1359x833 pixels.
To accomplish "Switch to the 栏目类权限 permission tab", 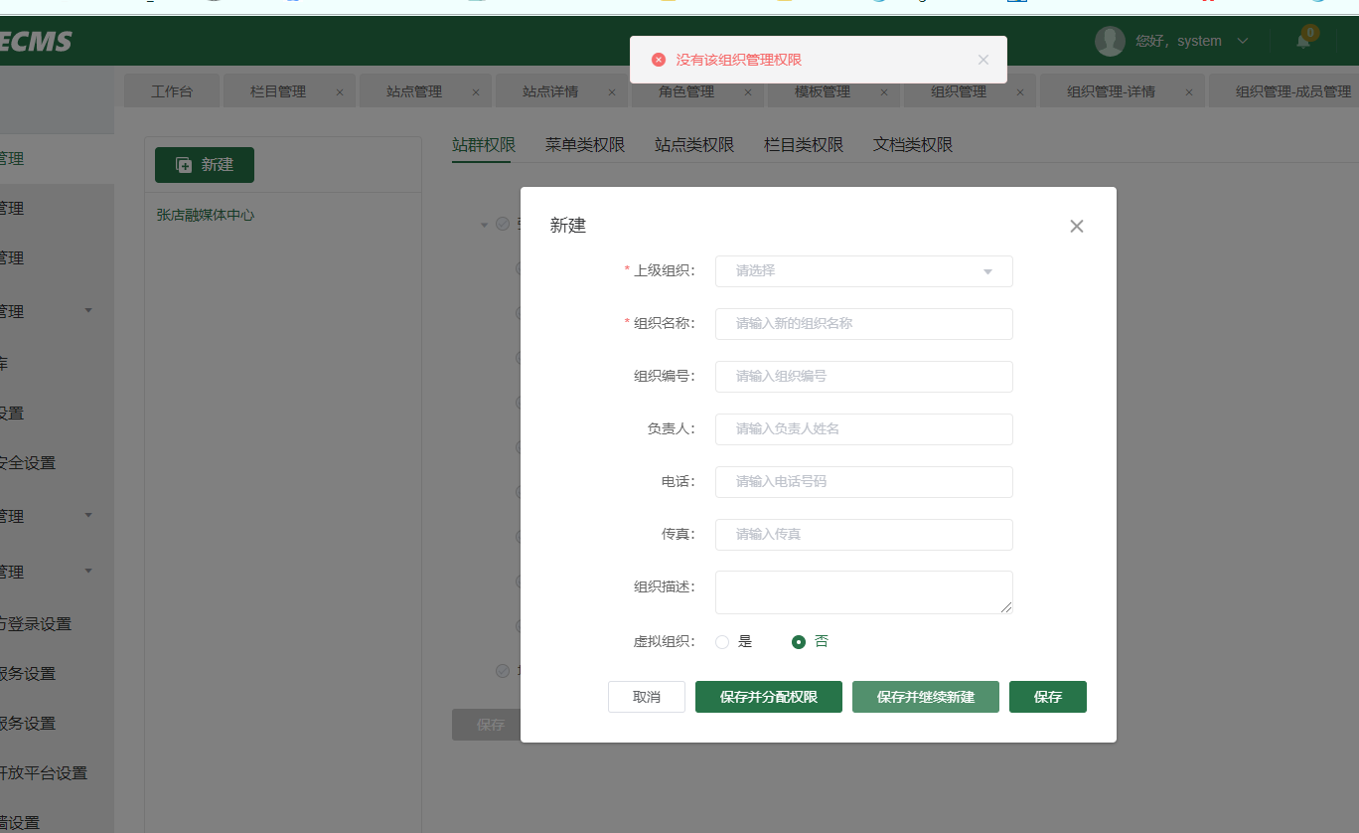I will [x=804, y=145].
